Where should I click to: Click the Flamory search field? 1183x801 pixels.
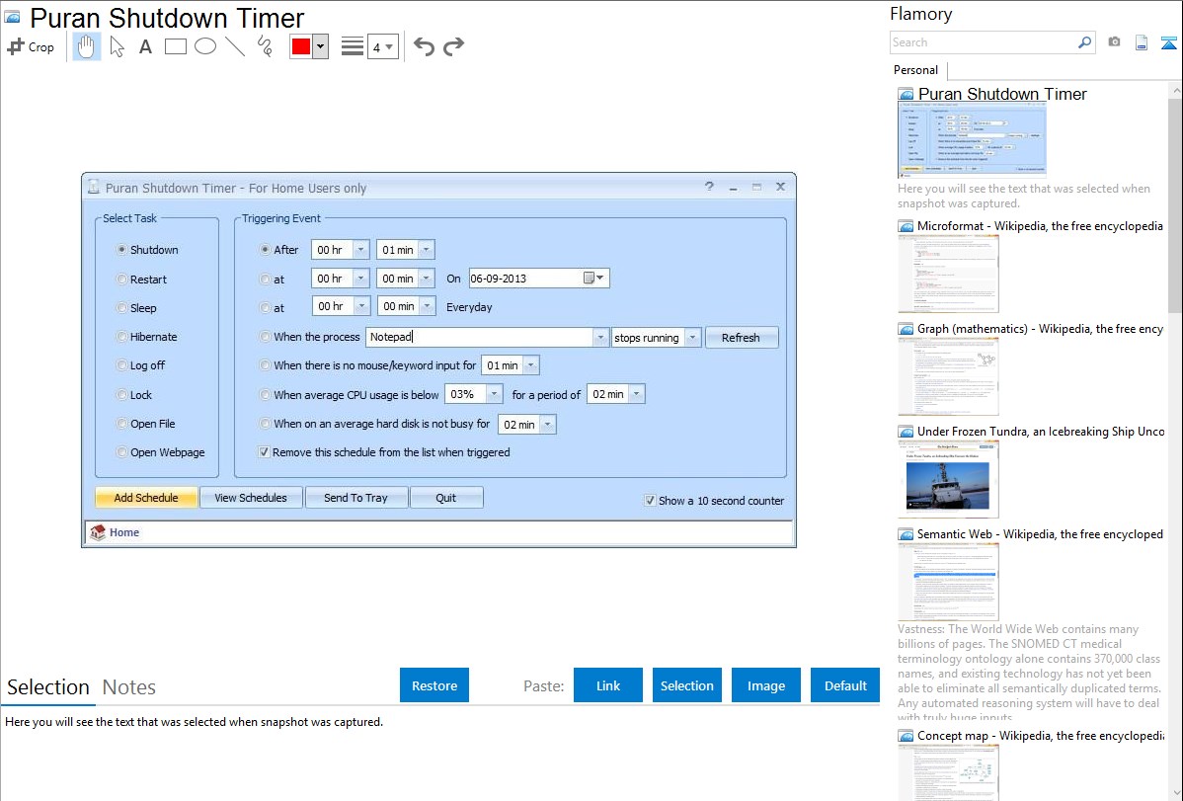pos(984,42)
